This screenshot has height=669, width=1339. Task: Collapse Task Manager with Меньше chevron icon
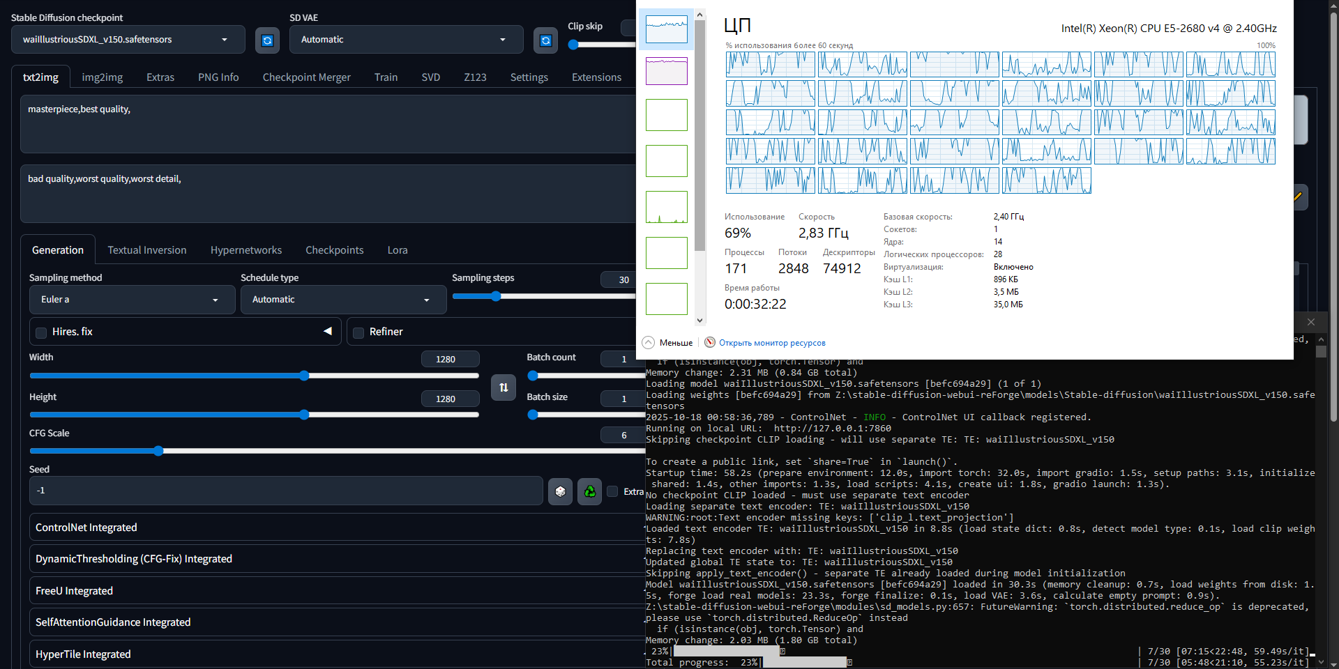point(649,342)
